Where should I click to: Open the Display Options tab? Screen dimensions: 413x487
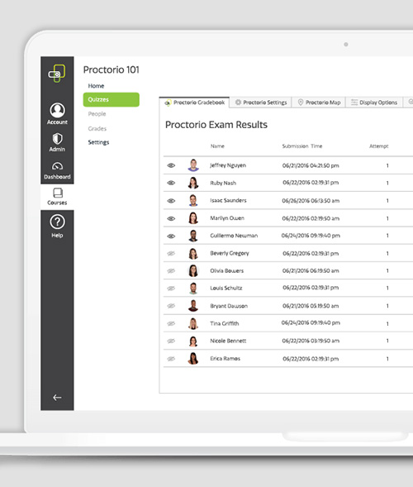click(374, 103)
